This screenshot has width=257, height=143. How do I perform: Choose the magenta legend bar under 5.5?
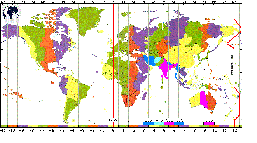click(x=169, y=124)
